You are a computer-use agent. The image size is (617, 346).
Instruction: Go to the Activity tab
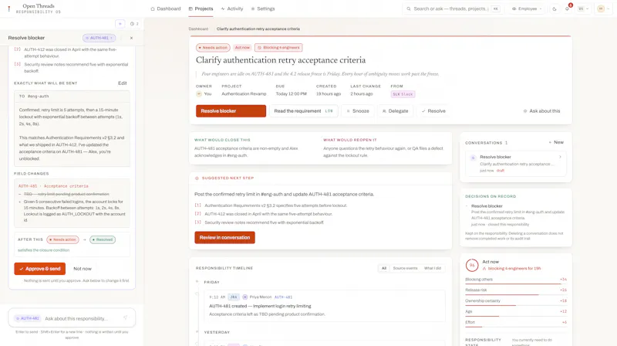(232, 8)
